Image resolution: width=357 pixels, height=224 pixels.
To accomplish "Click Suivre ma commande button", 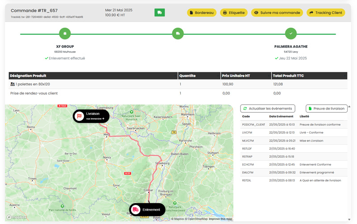I will (x=277, y=13).
